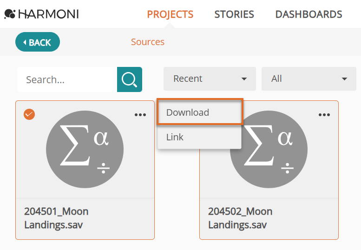Choose Download from the context menu

tap(200, 112)
